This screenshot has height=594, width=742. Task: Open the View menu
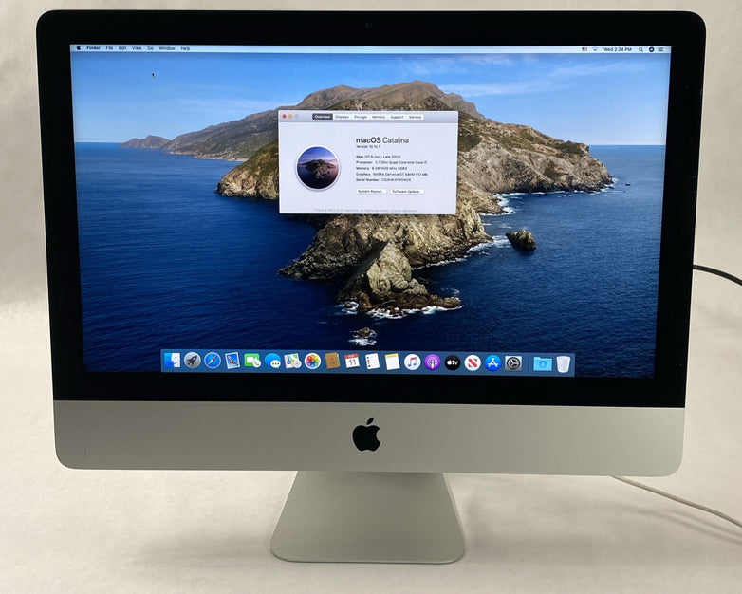click(137, 48)
